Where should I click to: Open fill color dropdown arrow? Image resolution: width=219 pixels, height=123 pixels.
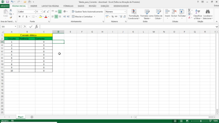[43, 17]
